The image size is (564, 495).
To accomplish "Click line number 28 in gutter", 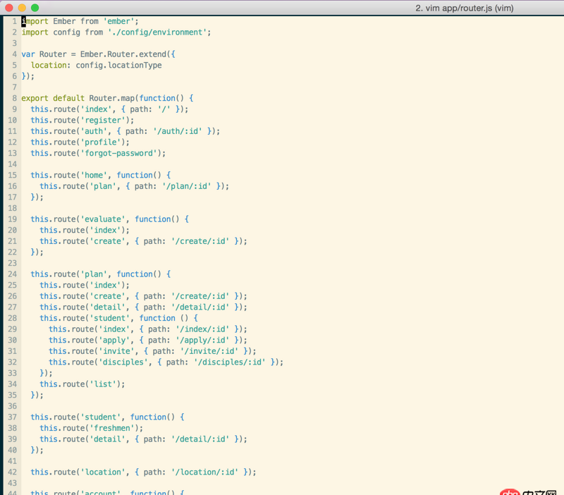I will coord(12,318).
